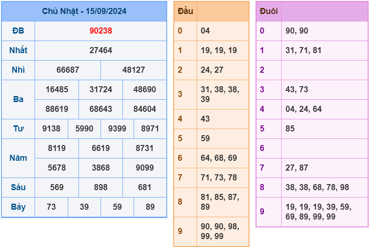Select fourth prize number 5990
Viewport: 370px width, 247px height.
84,129
